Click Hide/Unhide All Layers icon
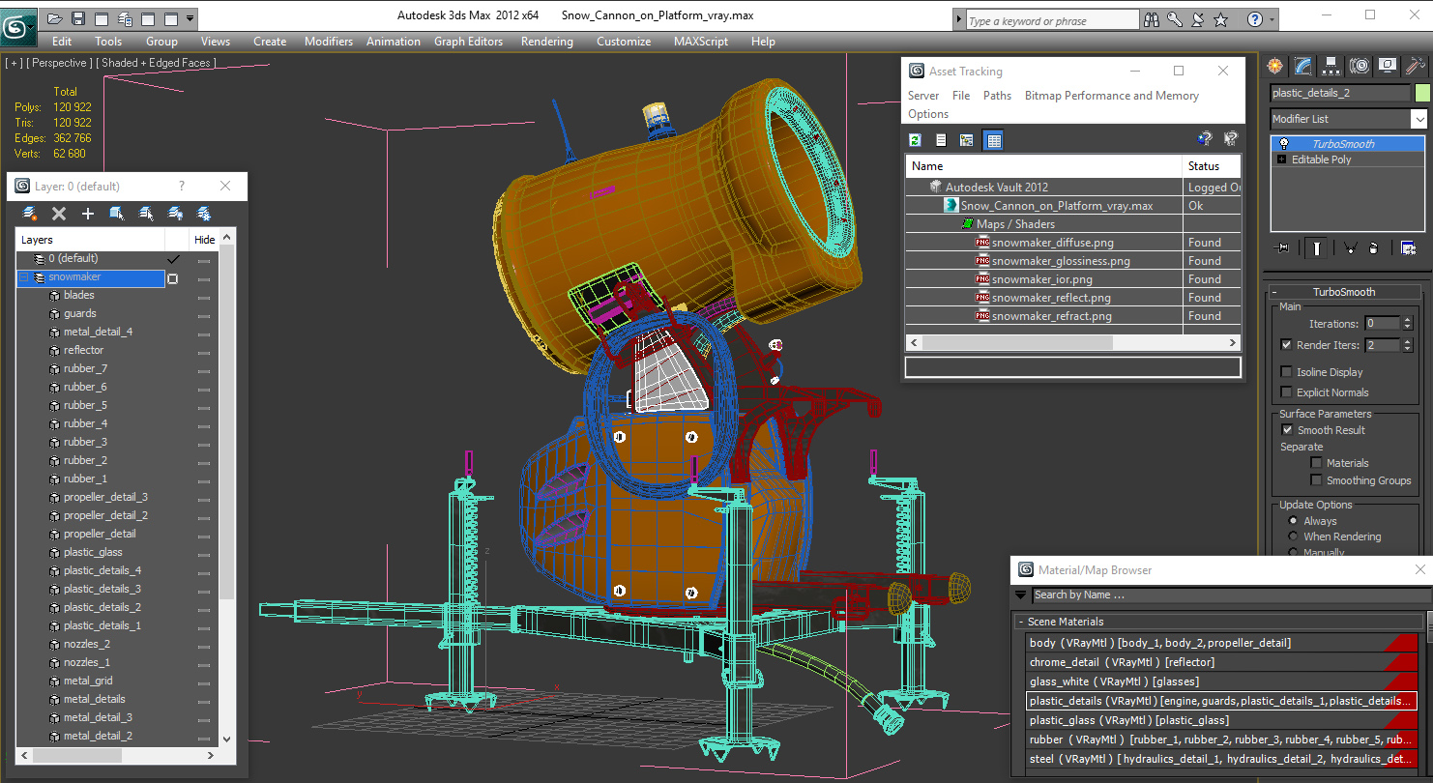1433x783 pixels. (175, 214)
